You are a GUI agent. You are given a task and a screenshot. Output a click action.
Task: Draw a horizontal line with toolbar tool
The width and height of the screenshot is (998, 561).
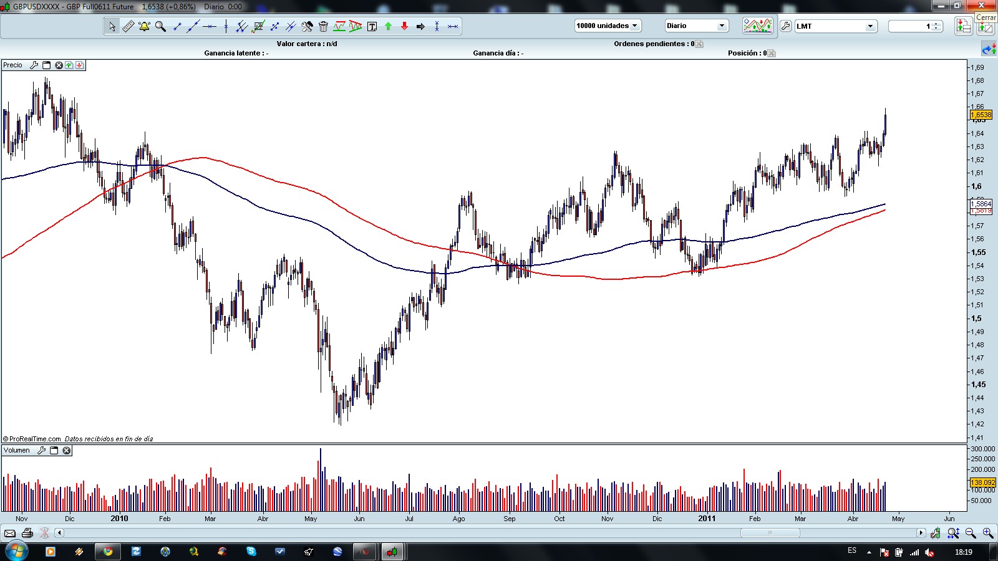[210, 26]
